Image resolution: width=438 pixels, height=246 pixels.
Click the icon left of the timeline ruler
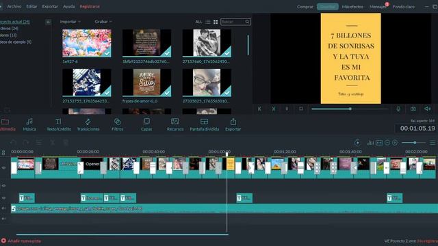click(3, 152)
